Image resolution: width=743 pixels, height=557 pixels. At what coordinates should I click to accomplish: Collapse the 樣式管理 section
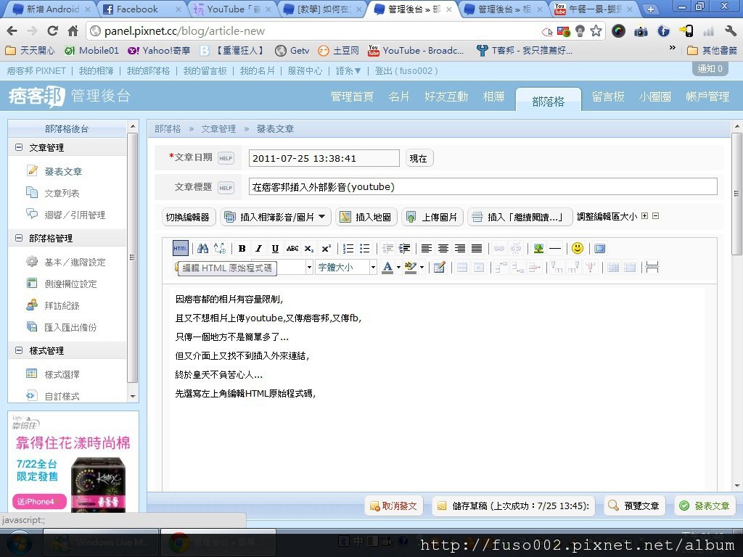point(18,350)
